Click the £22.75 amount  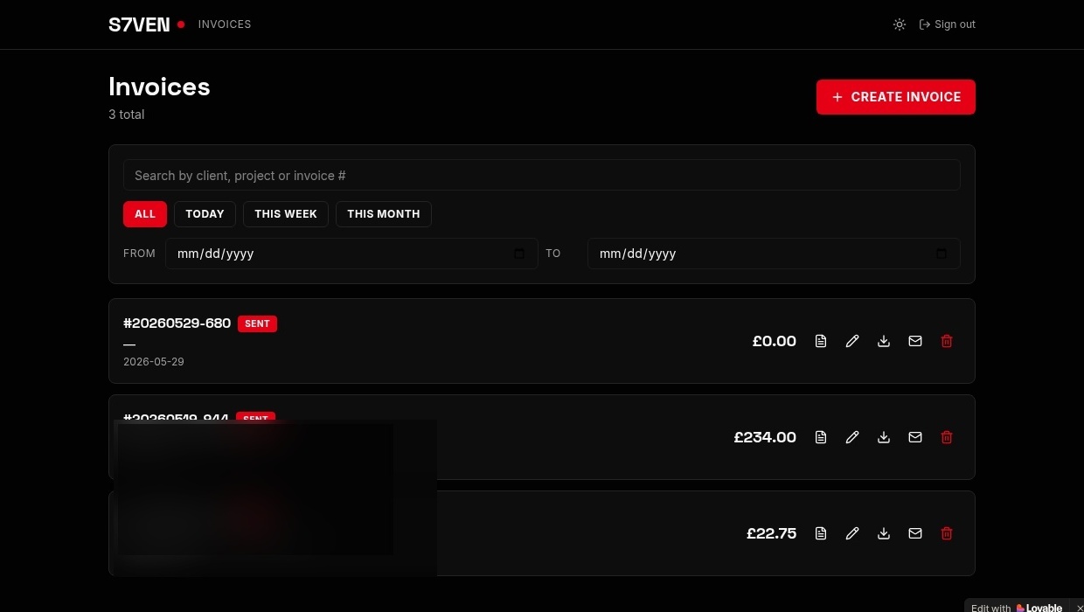[x=772, y=533]
